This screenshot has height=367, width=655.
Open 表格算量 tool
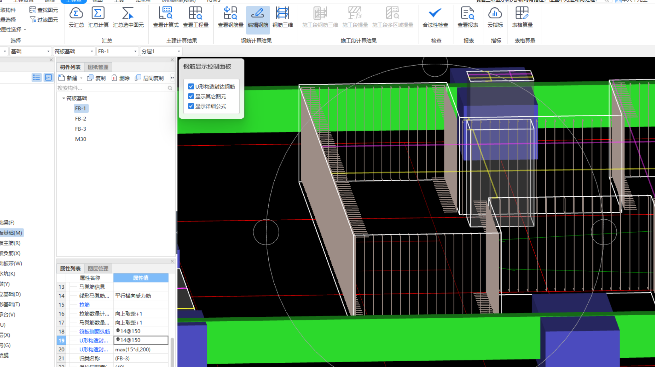(522, 17)
